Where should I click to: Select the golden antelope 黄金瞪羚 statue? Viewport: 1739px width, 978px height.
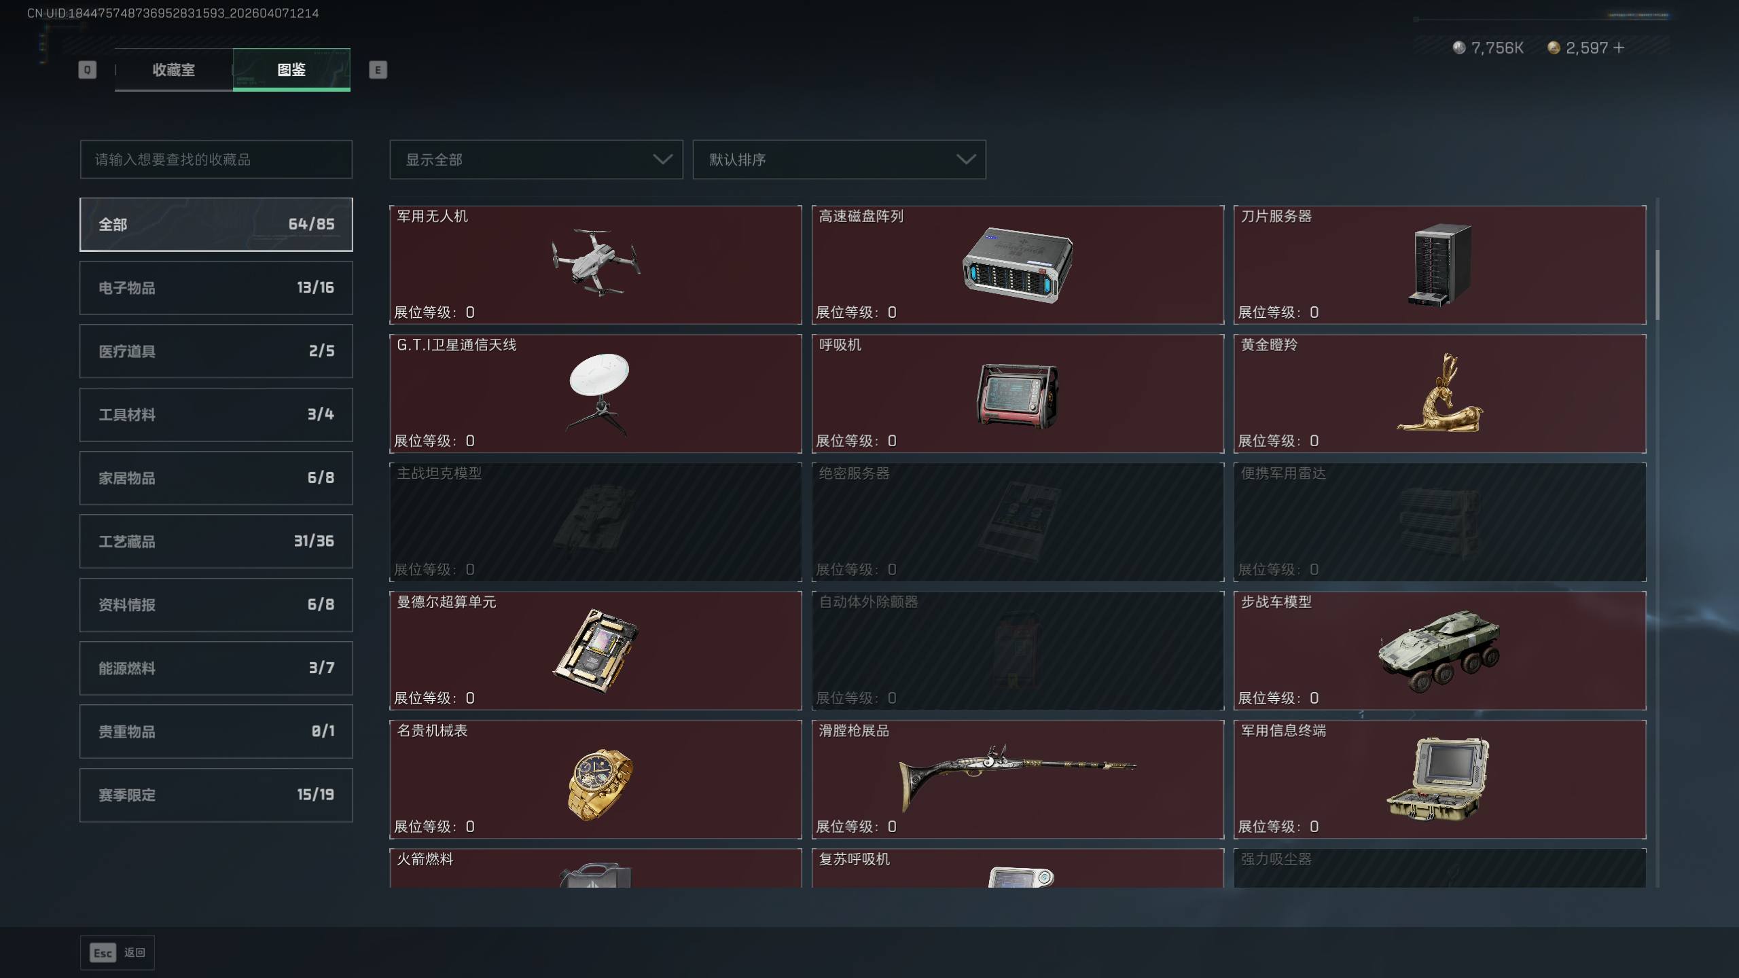point(1439,393)
